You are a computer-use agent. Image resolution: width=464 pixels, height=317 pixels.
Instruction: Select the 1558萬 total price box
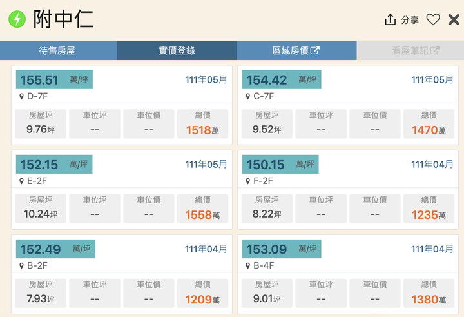click(x=203, y=208)
